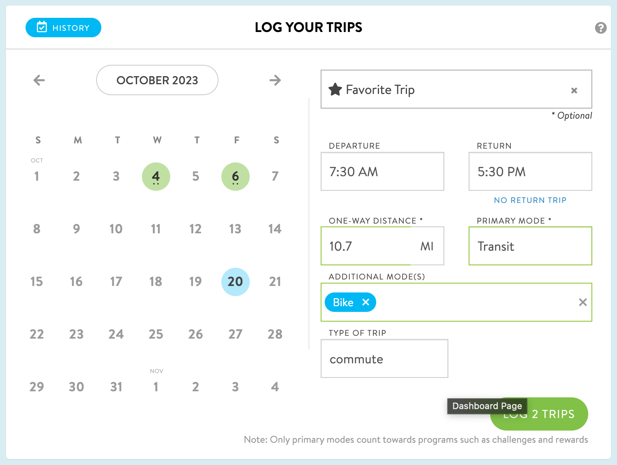Open the Favorite Trip dropdown
The height and width of the screenshot is (465, 617).
[456, 89]
